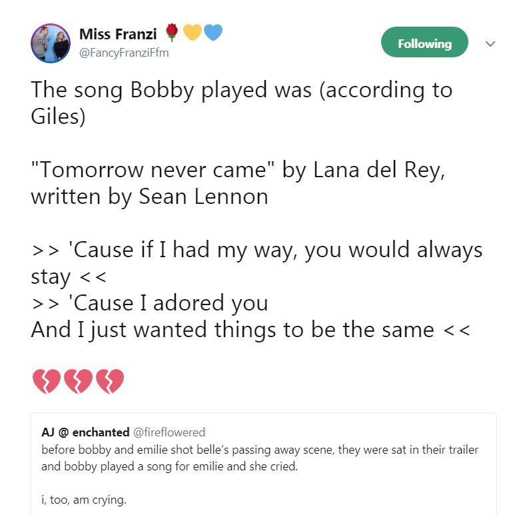
Task: Open Miss Franzi's profile picture
Action: tap(51, 43)
